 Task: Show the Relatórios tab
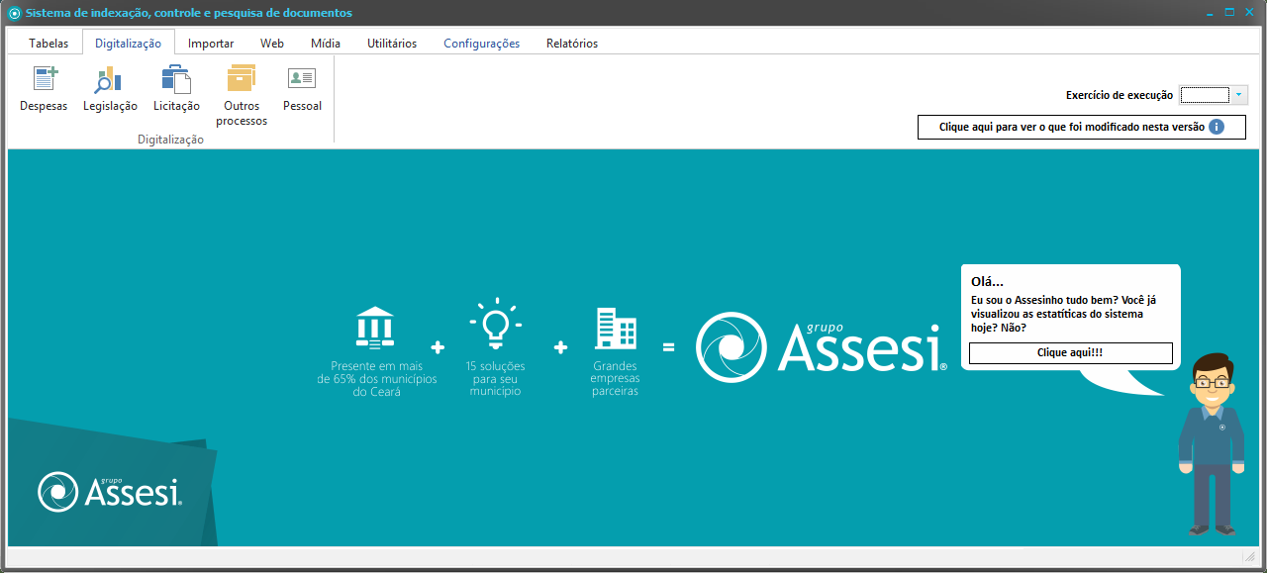coord(572,44)
